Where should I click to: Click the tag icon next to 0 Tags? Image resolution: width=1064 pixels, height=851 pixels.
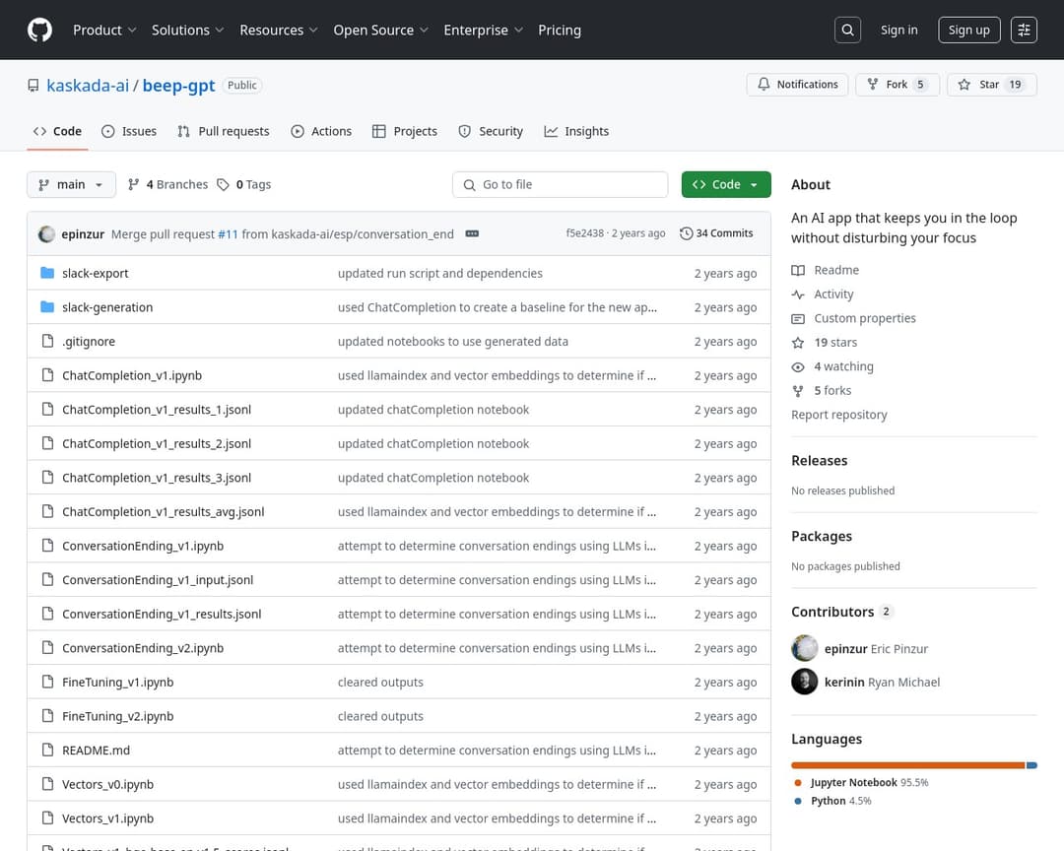click(224, 184)
